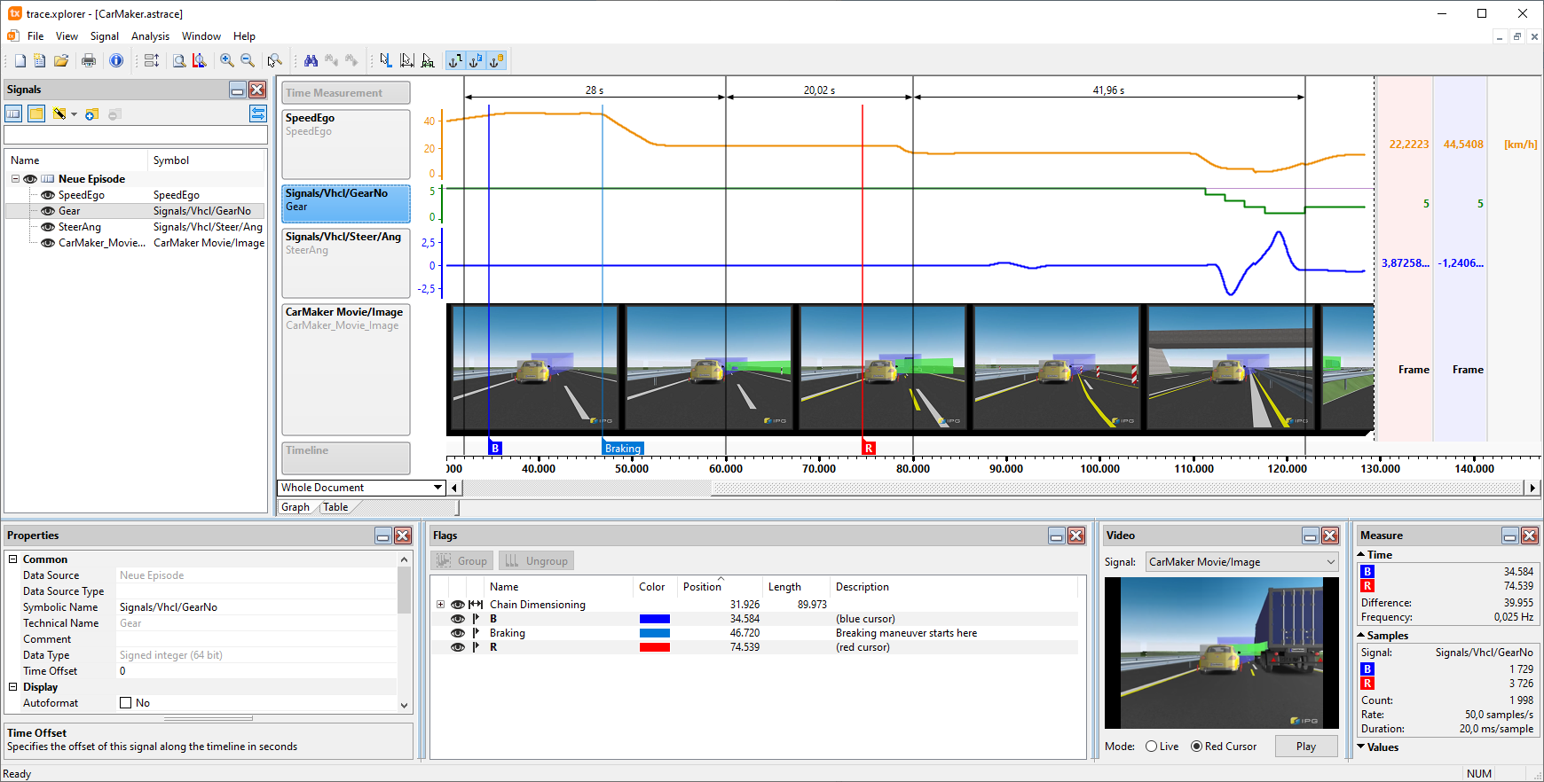Image resolution: width=1544 pixels, height=782 pixels.
Task: Toggle the anchor snap-to-flag option
Action: [476, 60]
